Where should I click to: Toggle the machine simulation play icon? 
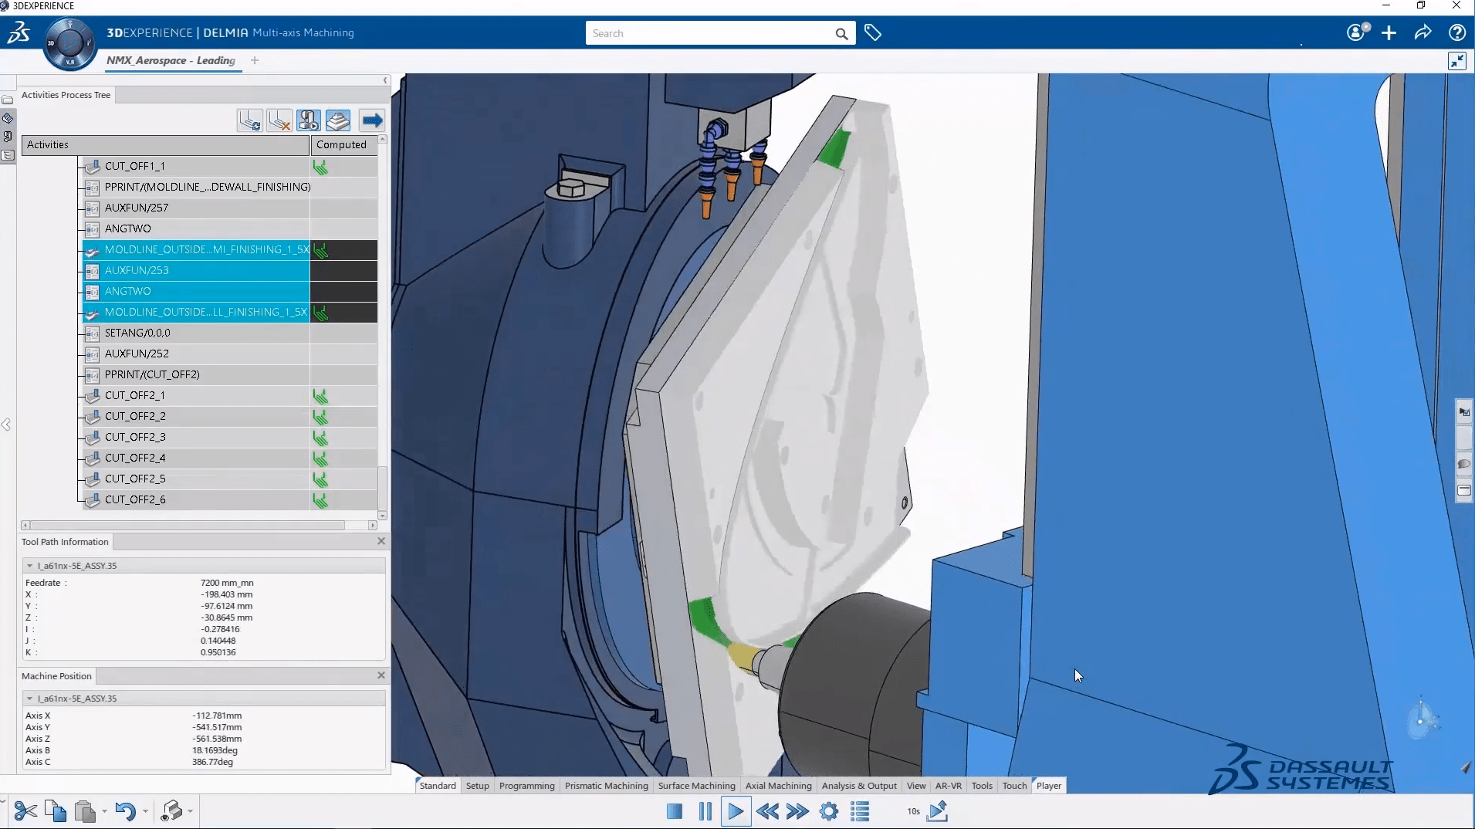(309, 120)
